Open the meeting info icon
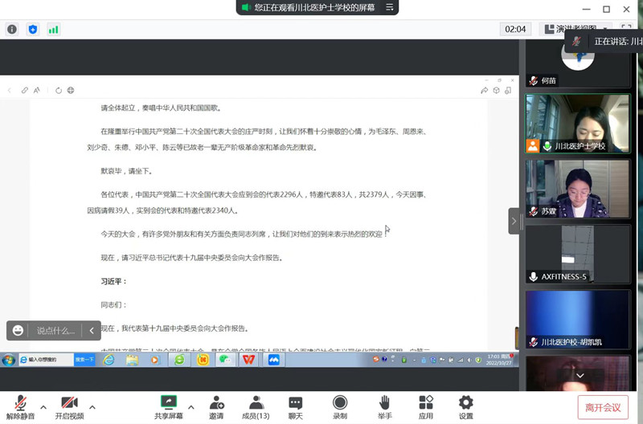The image size is (643, 424). pos(12,29)
